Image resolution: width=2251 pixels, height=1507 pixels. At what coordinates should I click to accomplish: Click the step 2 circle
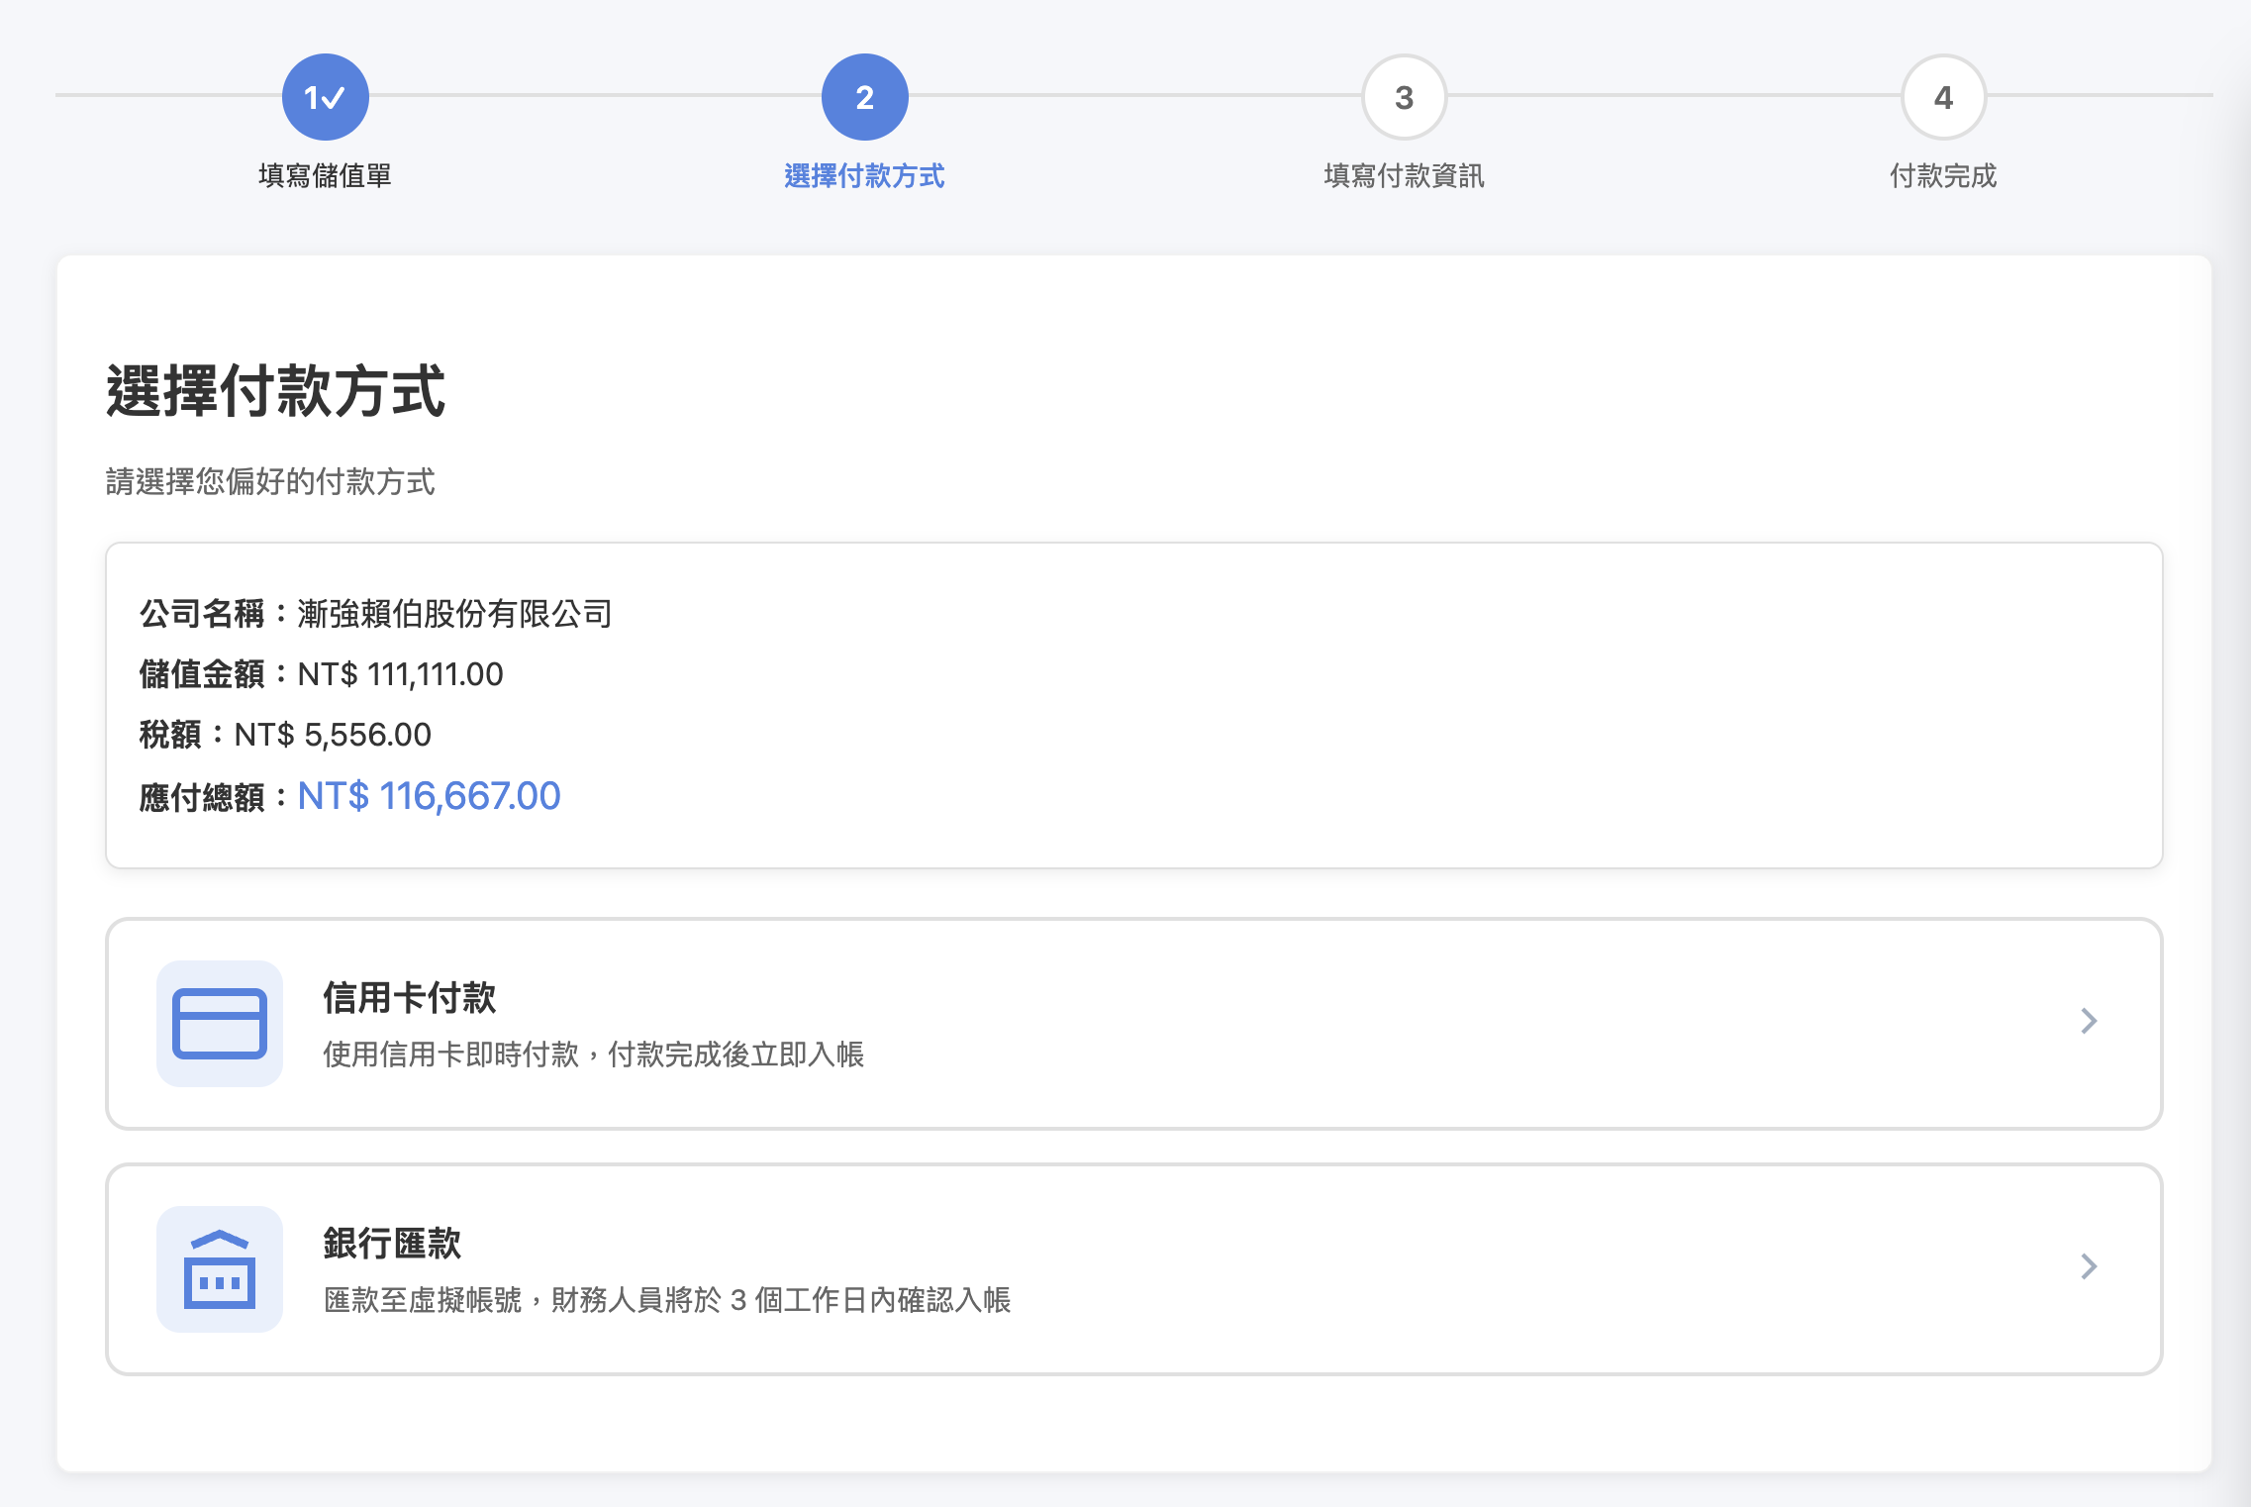pos(865,97)
